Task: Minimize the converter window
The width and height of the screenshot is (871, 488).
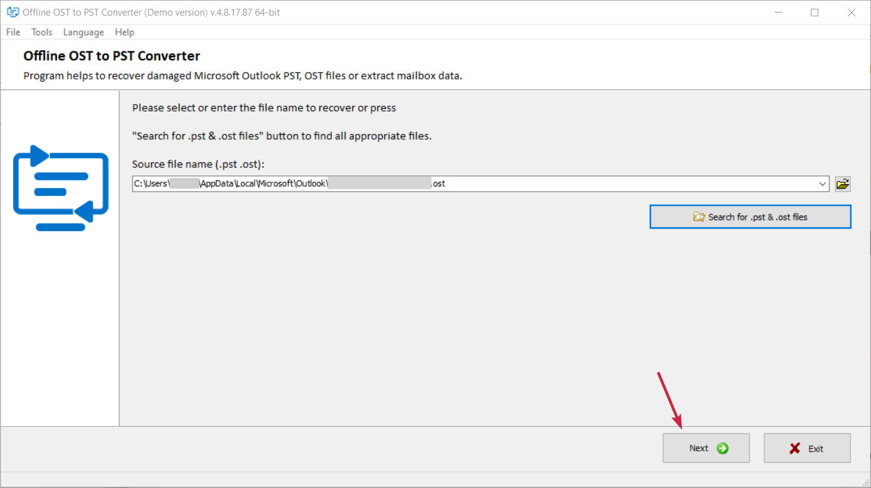Action: (x=778, y=12)
